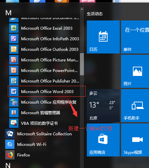Select Microsoft Office PowerPoint... entry
Screen dimensions: 149x168
[x=49, y=71]
